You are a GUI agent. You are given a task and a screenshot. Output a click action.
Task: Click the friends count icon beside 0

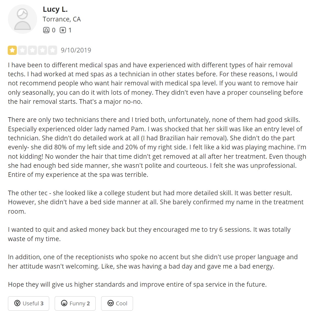point(46,30)
